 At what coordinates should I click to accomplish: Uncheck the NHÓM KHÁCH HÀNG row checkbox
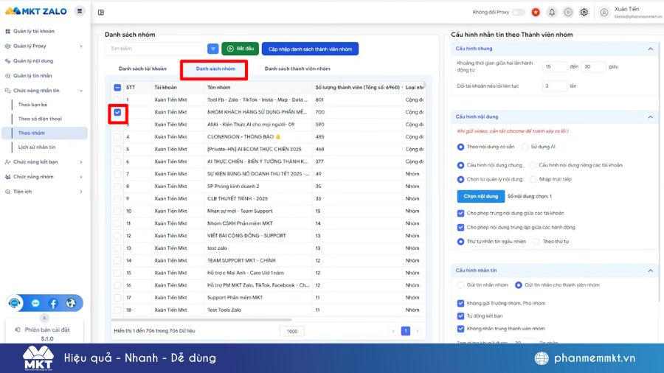click(117, 112)
